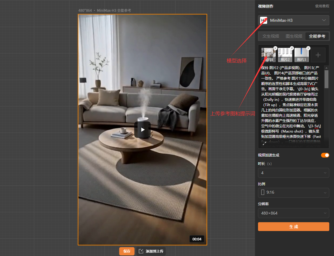Click the "480*864 · MiniMax-H3 全能参考" caption
The height and width of the screenshot is (256, 334).
105,10
